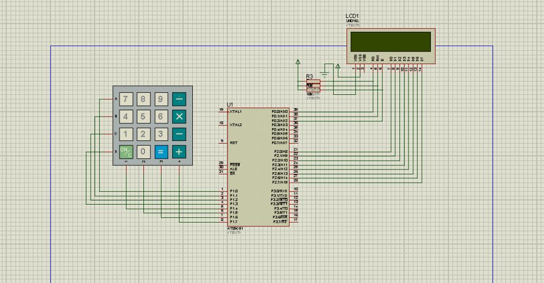The image size is (544, 283).
Task: Click keypad button 0
Action: pyautogui.click(x=143, y=152)
